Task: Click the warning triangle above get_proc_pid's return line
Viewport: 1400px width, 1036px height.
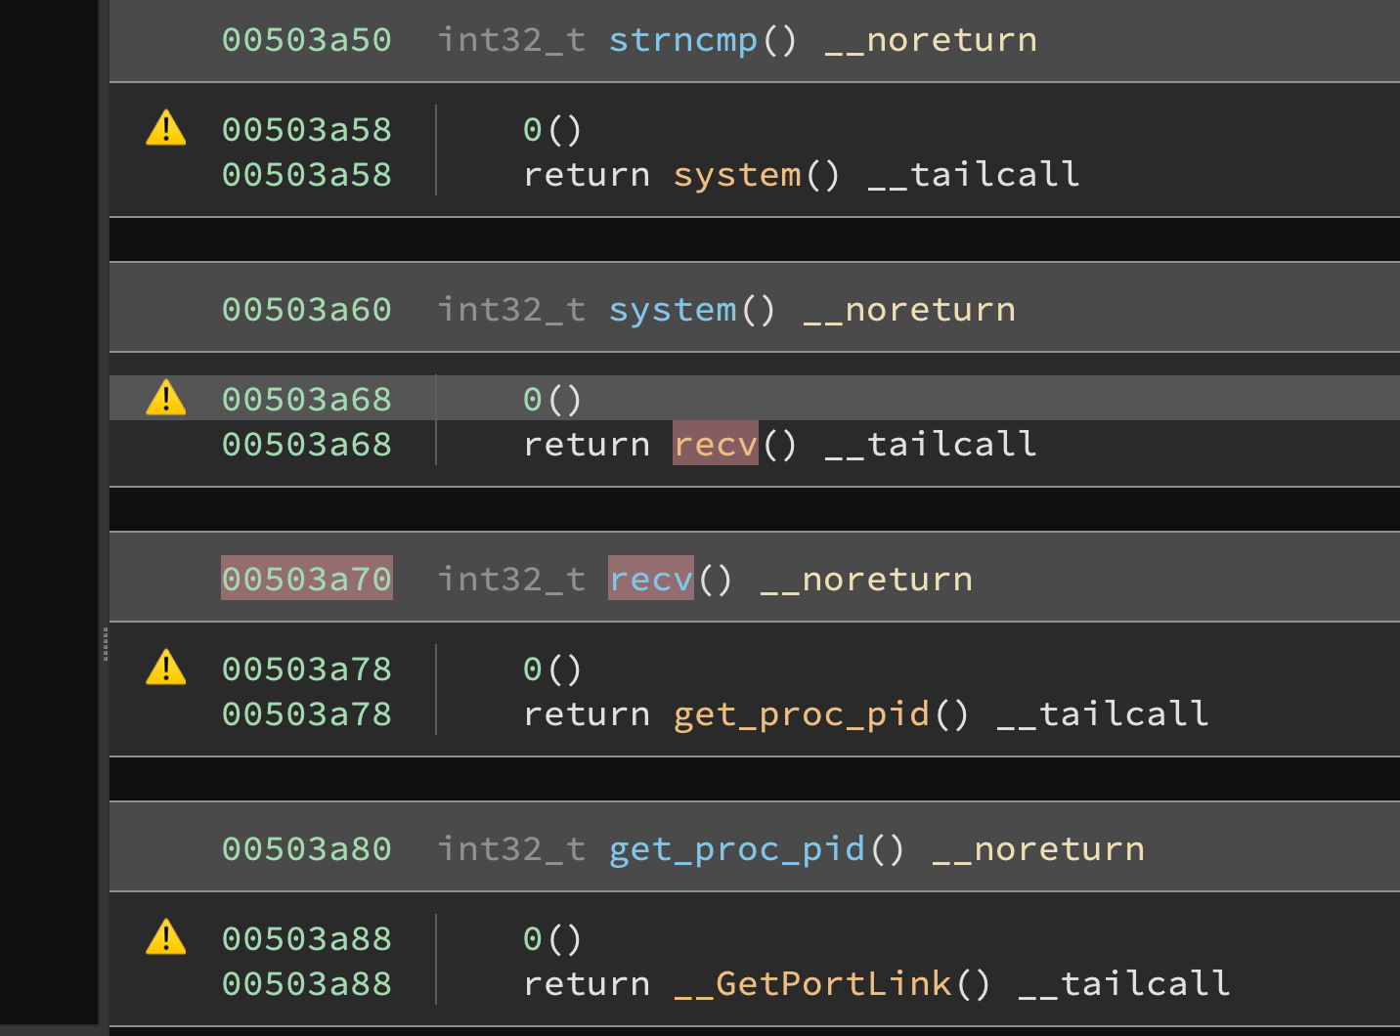Action: click(165, 938)
